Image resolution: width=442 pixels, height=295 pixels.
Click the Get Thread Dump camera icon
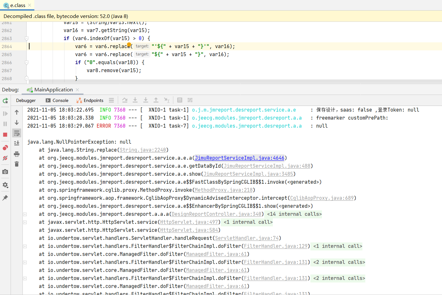[5, 172]
